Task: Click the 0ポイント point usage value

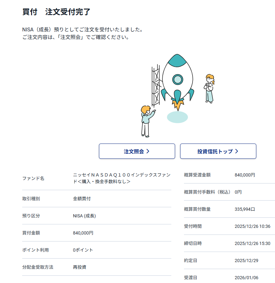Action: [x=83, y=250]
